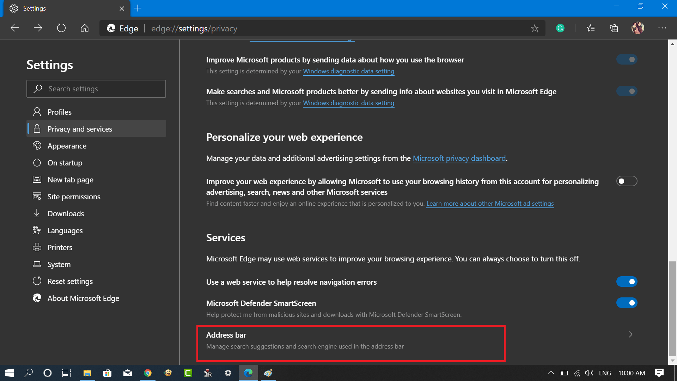Open File Explorer from taskbar
The height and width of the screenshot is (381, 677).
[x=87, y=373]
